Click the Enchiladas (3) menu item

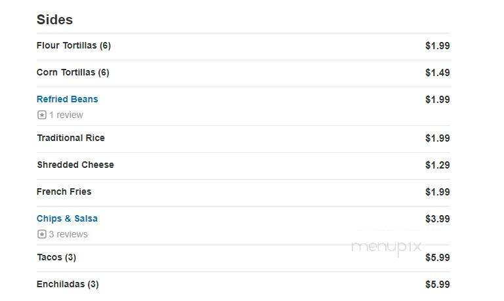pyautogui.click(x=68, y=284)
